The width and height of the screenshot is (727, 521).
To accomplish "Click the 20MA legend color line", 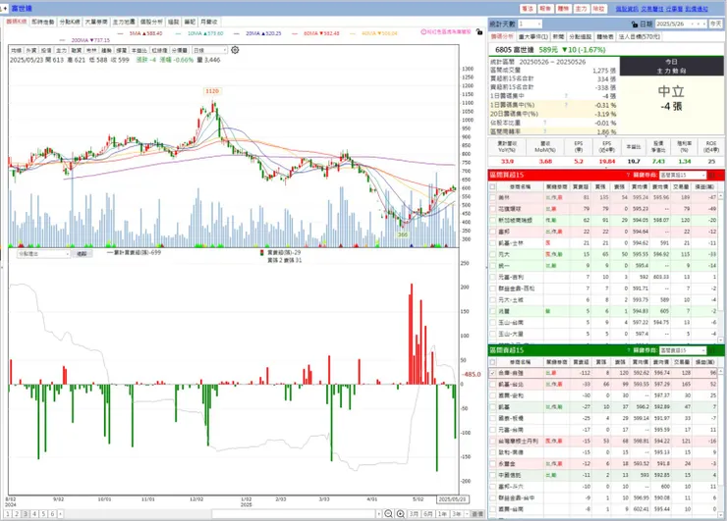I will (237, 33).
